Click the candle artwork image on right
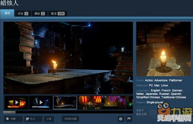Screen dimensions: 193x124 coord(164,49)
